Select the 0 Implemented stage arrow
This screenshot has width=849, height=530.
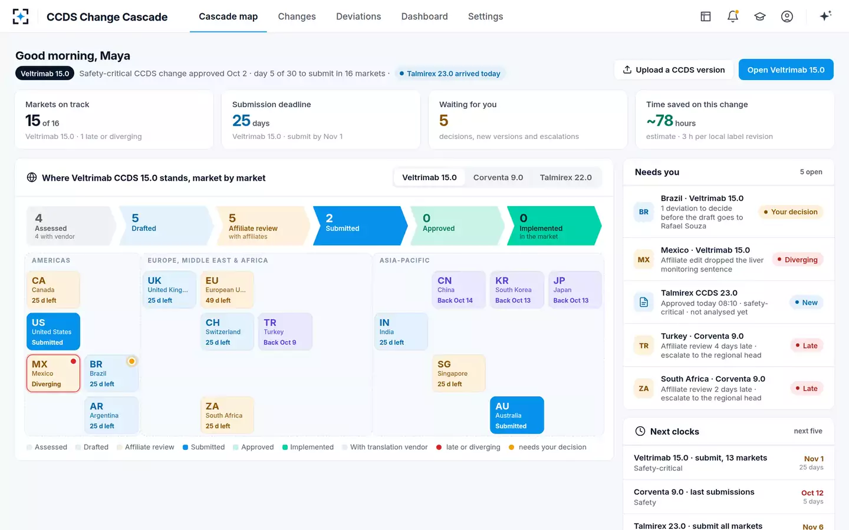554,226
